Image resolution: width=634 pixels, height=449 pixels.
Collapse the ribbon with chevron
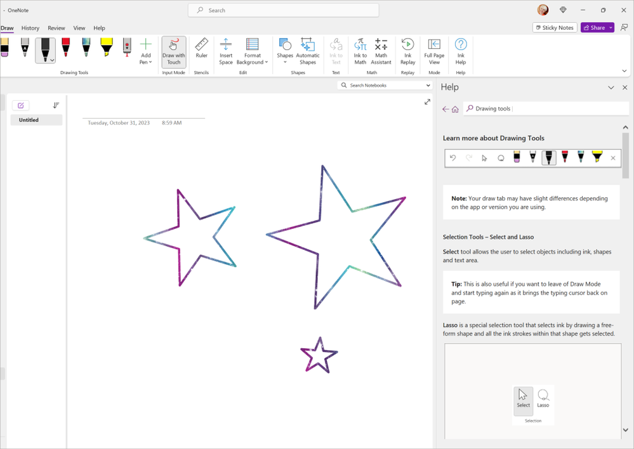[624, 71]
